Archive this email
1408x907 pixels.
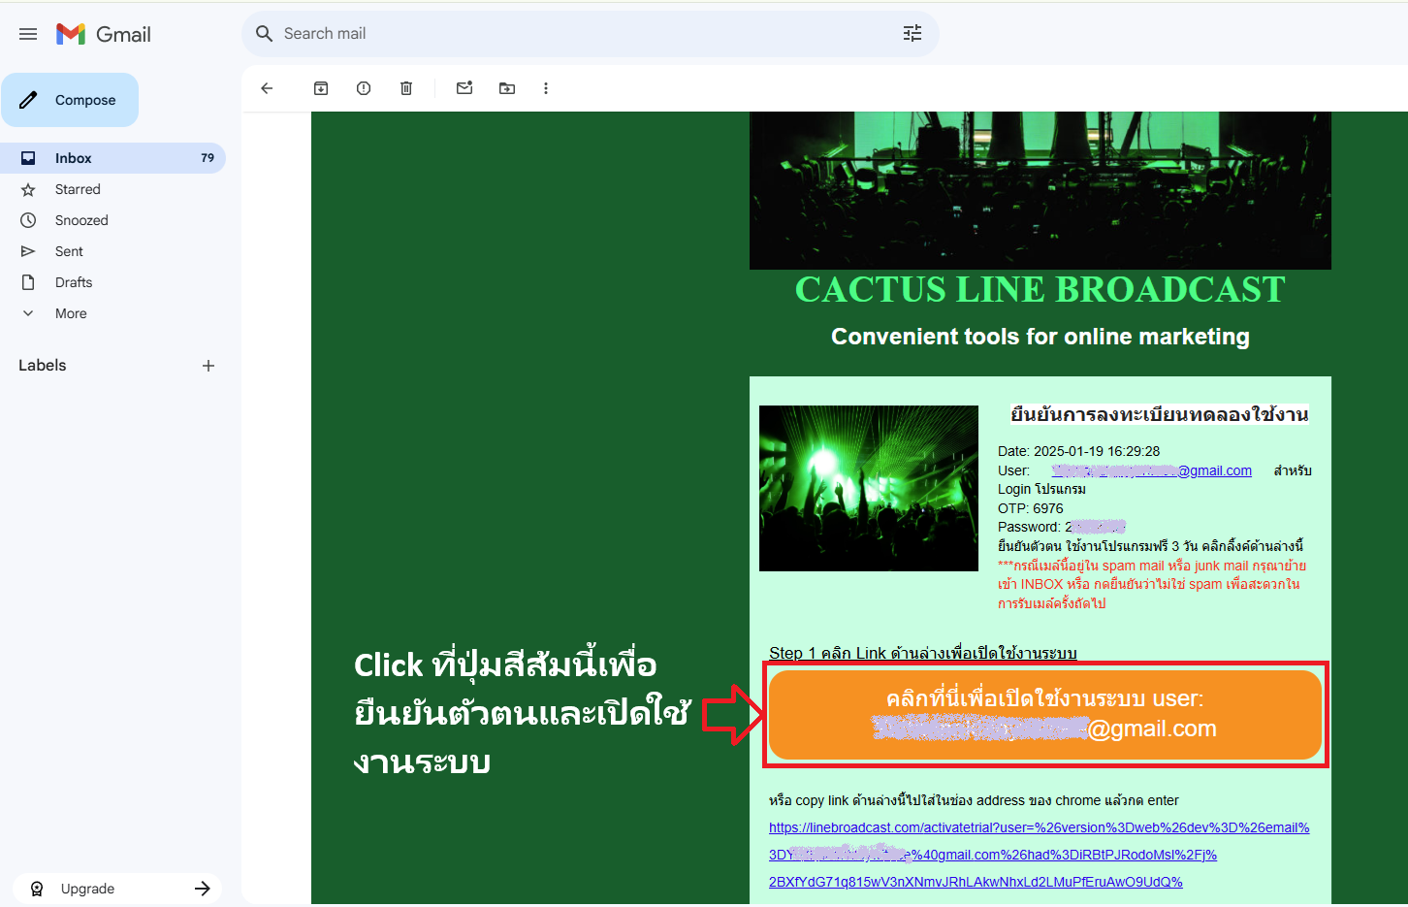tap(321, 88)
